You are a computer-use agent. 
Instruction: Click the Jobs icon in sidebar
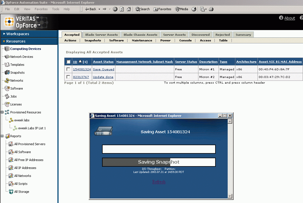click(7, 96)
